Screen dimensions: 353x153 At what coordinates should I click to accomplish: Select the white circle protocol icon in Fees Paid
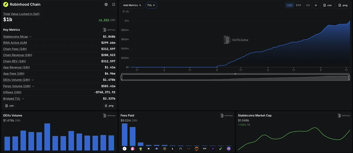pos(124,149)
